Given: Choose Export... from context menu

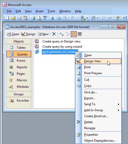Looking at the screenshot, I should [98, 98].
